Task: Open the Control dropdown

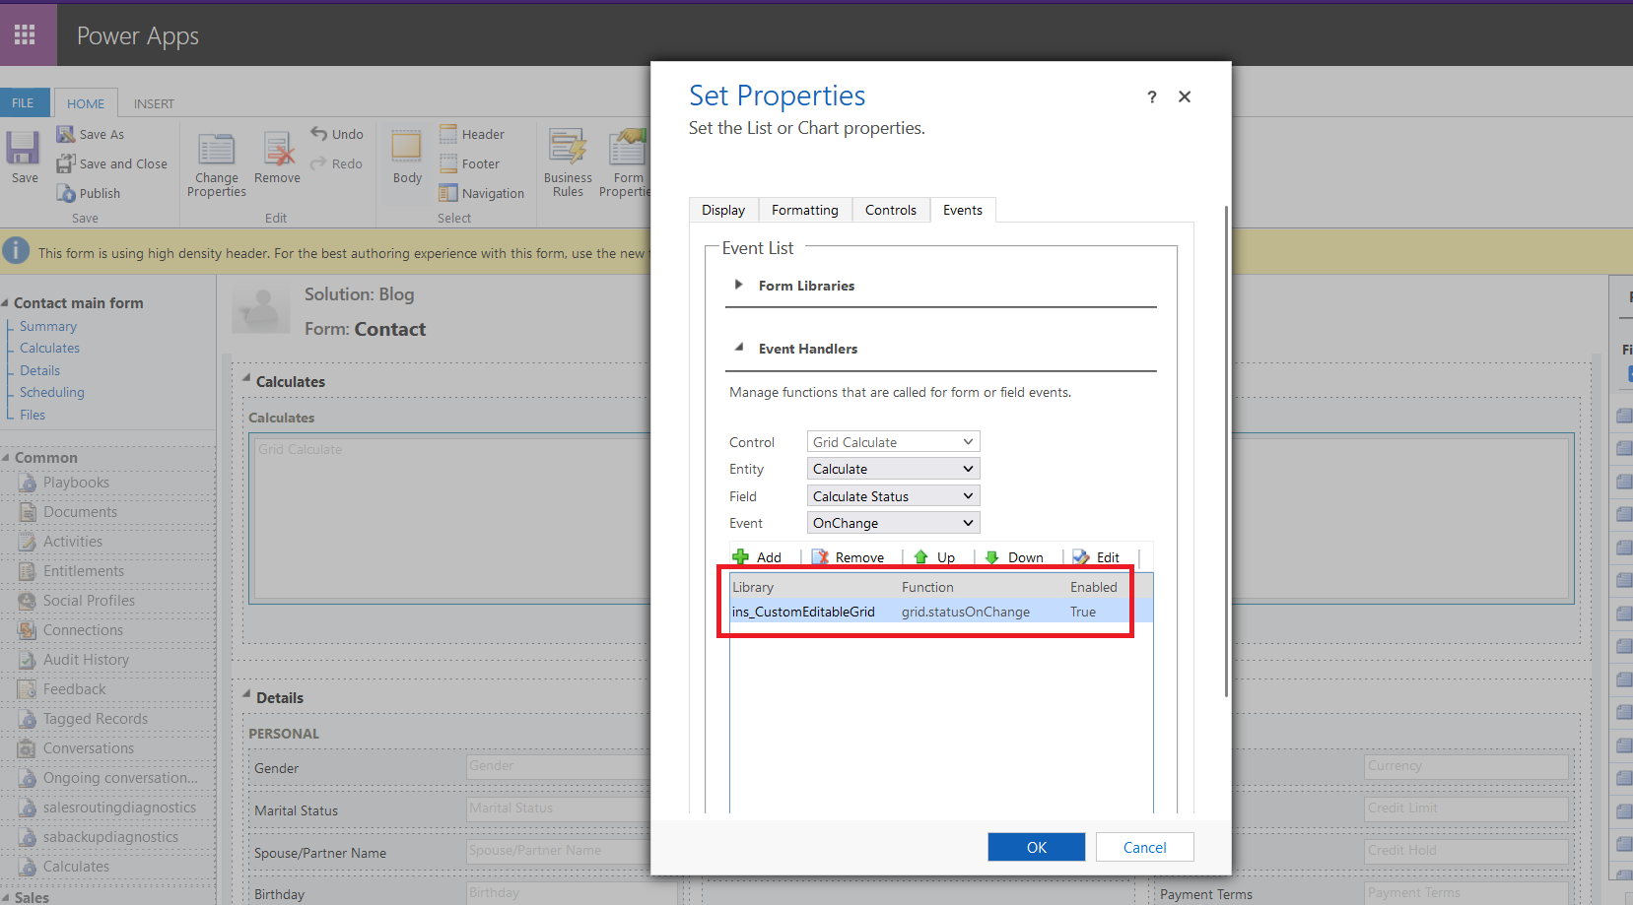Action: point(893,442)
